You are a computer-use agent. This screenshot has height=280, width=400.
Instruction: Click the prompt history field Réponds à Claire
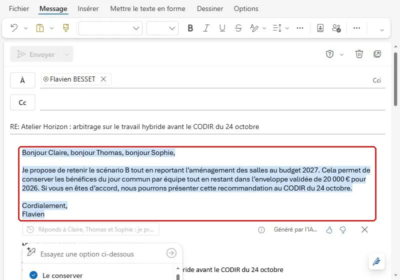click(x=90, y=229)
